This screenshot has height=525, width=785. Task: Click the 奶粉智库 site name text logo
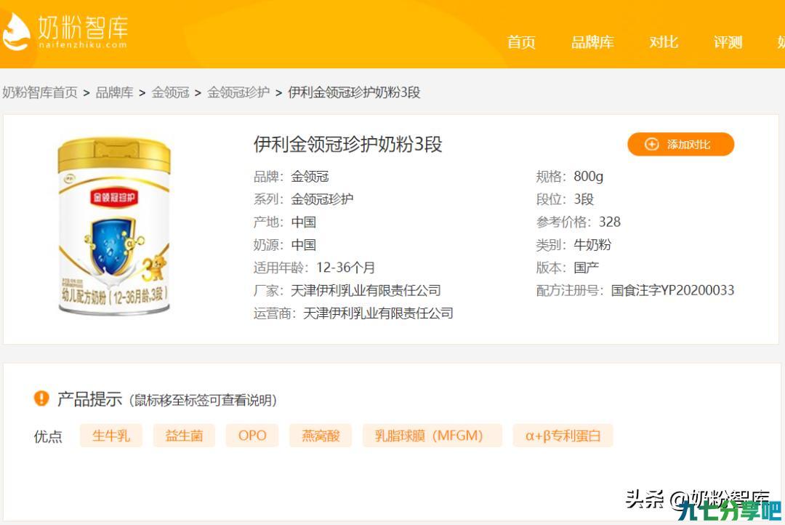coord(83,31)
